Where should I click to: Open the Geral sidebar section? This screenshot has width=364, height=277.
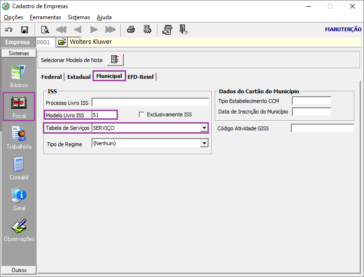tap(19, 200)
